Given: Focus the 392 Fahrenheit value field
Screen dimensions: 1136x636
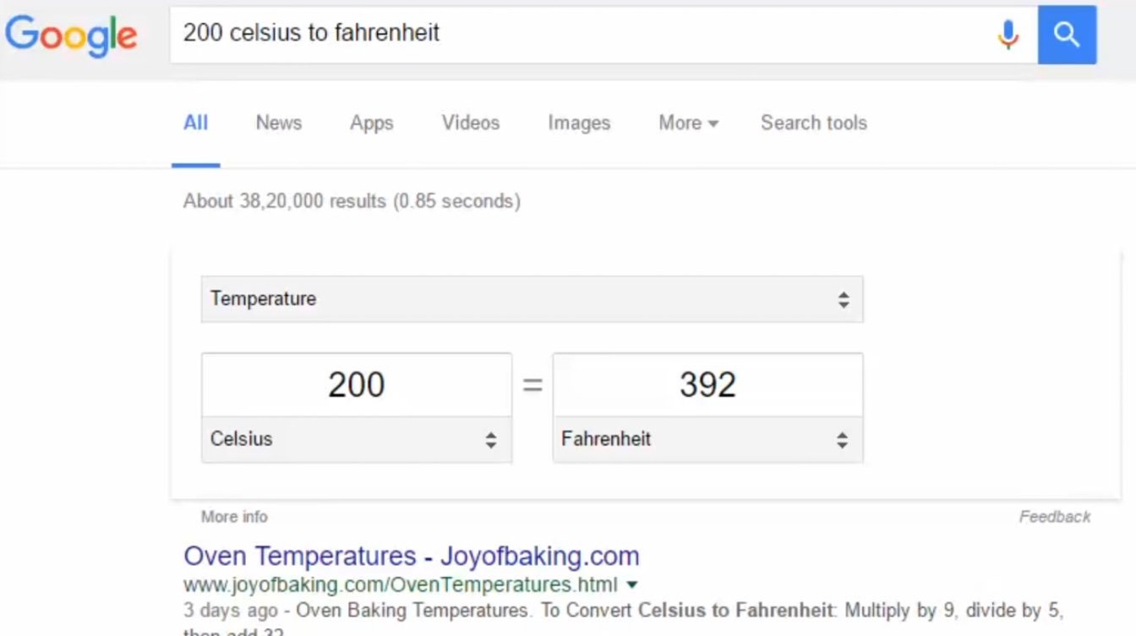Looking at the screenshot, I should pyautogui.click(x=707, y=385).
